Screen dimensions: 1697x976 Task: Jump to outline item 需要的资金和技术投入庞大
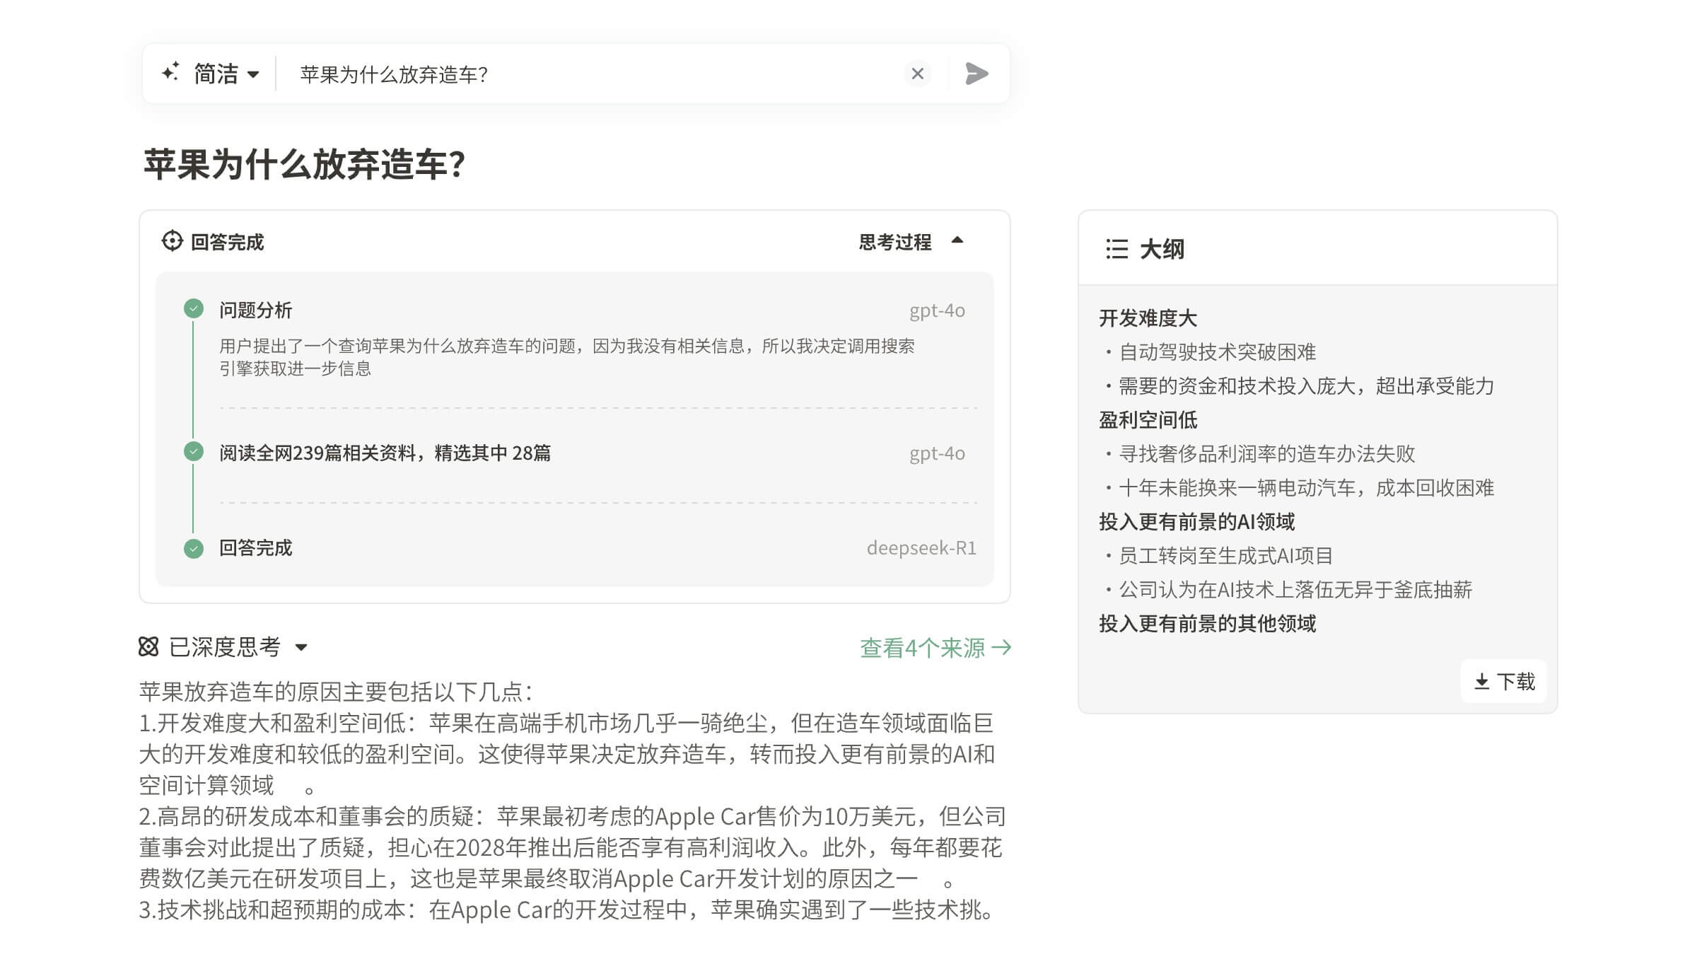click(1306, 386)
